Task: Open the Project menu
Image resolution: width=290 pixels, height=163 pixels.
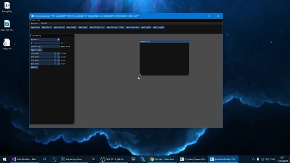Action: coord(34,23)
